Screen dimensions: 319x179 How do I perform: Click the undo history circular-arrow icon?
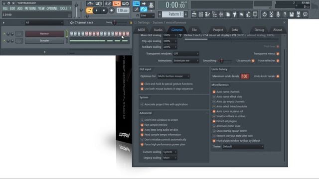tap(264, 14)
